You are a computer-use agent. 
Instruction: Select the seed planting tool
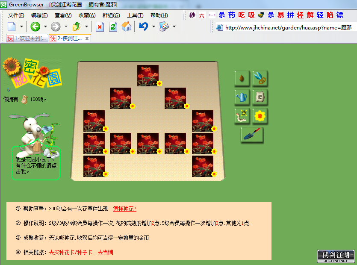coord(242,78)
